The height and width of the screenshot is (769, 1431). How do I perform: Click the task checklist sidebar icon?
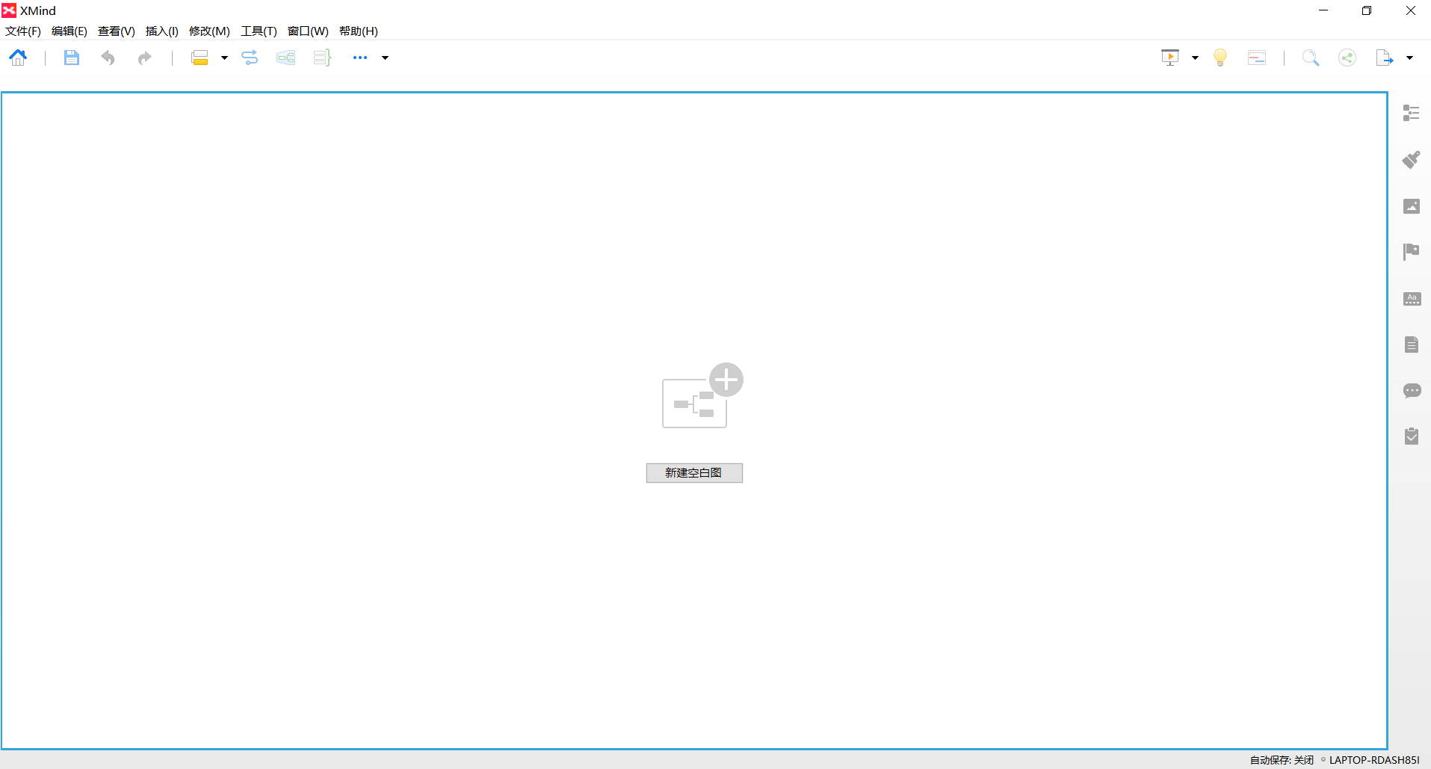(x=1412, y=436)
